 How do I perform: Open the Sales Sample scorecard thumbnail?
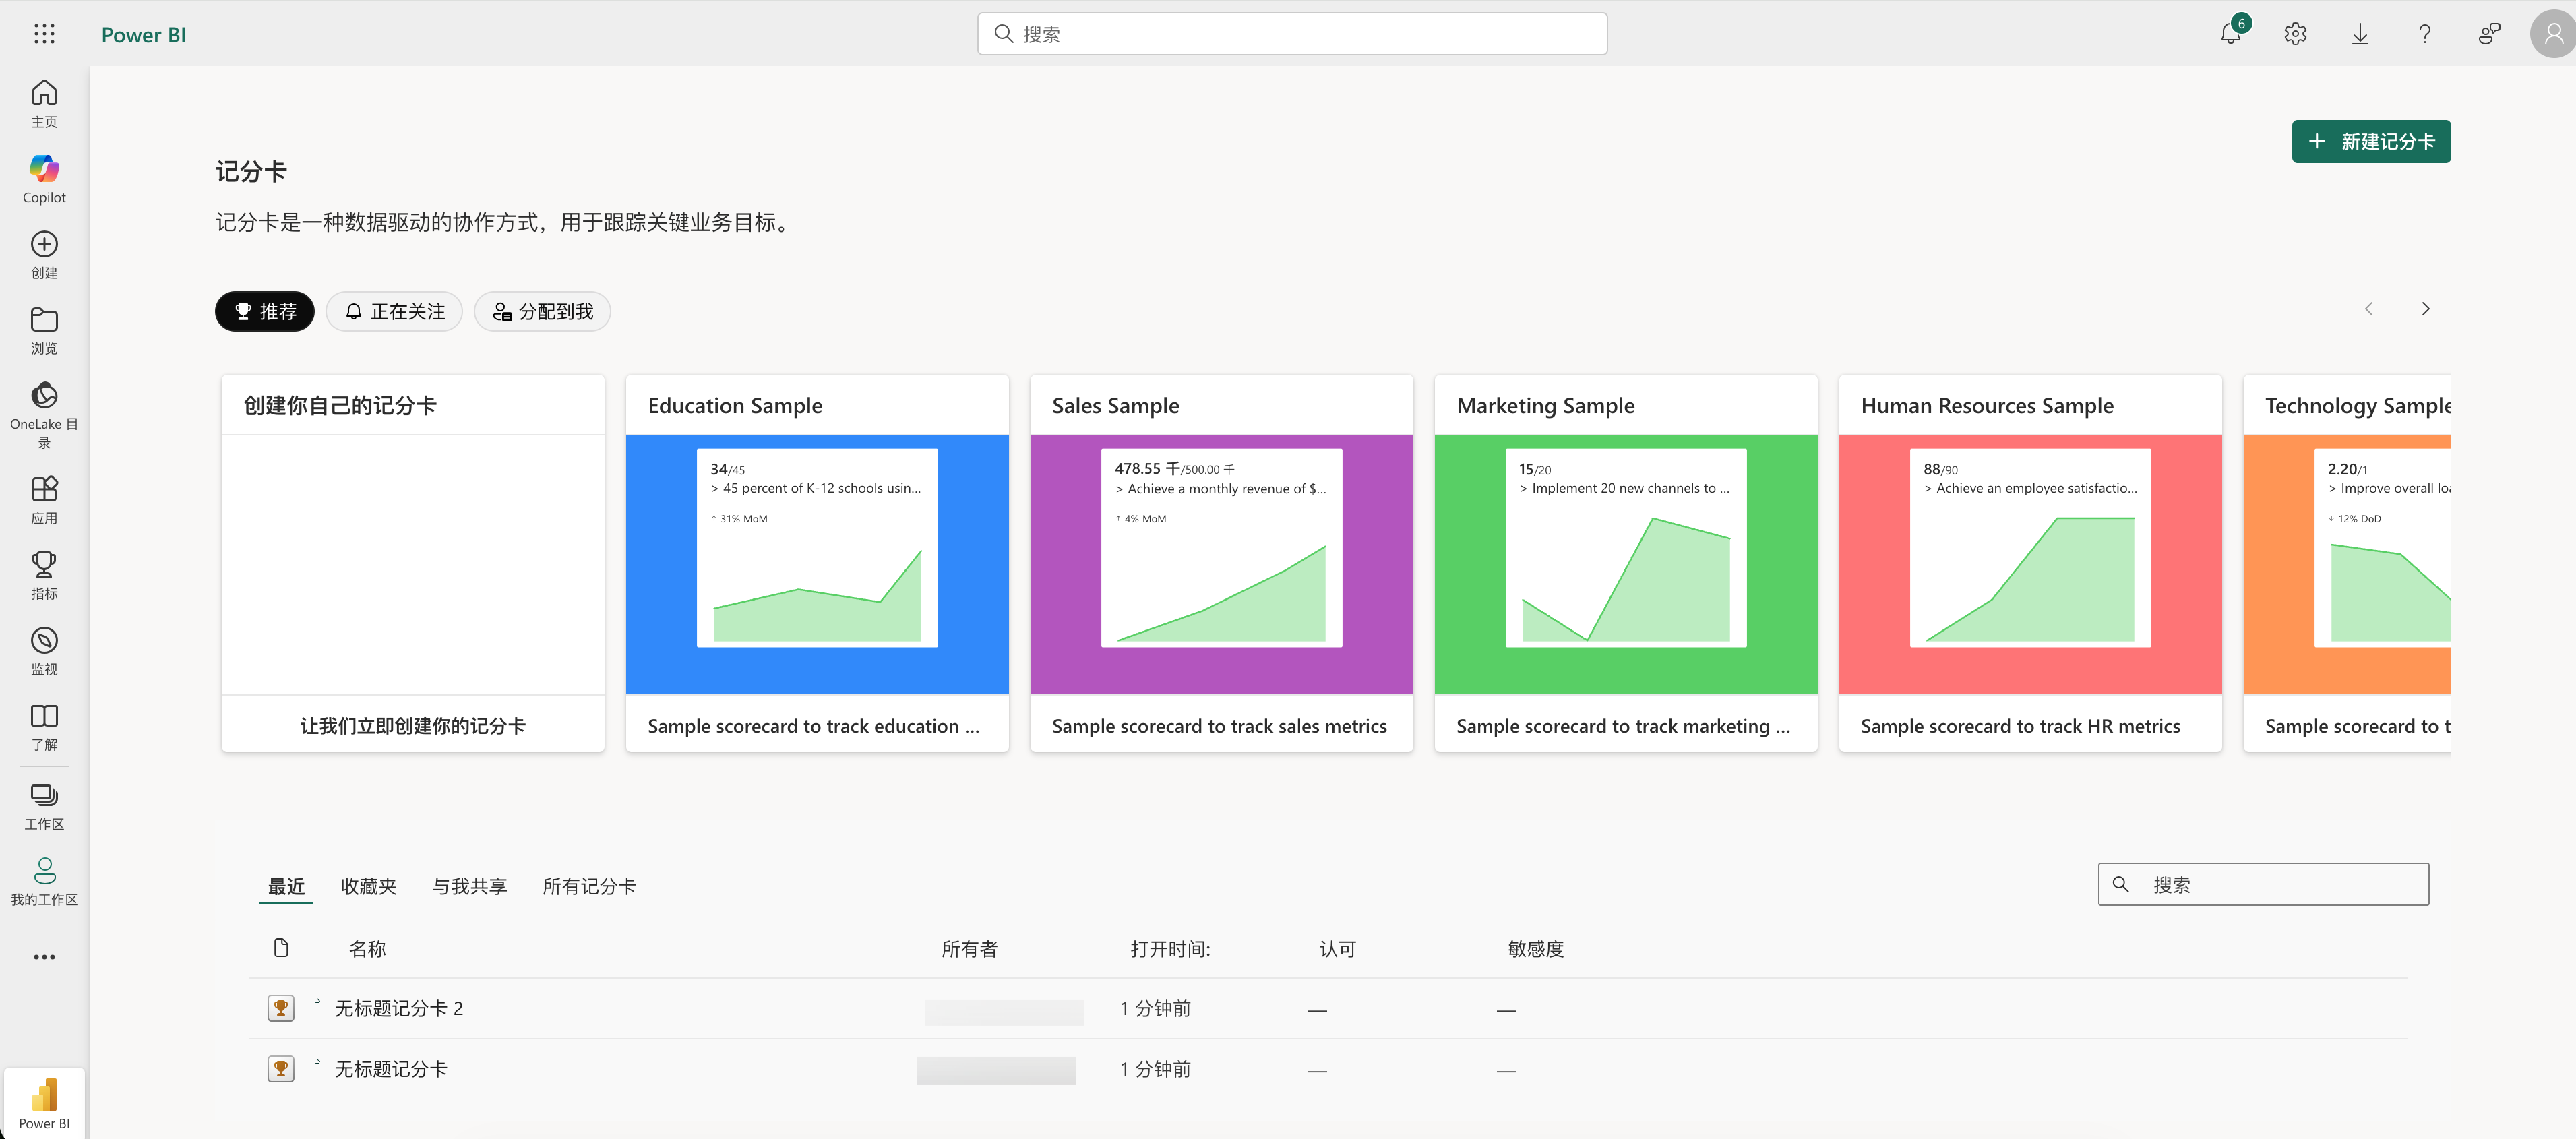click(1221, 563)
